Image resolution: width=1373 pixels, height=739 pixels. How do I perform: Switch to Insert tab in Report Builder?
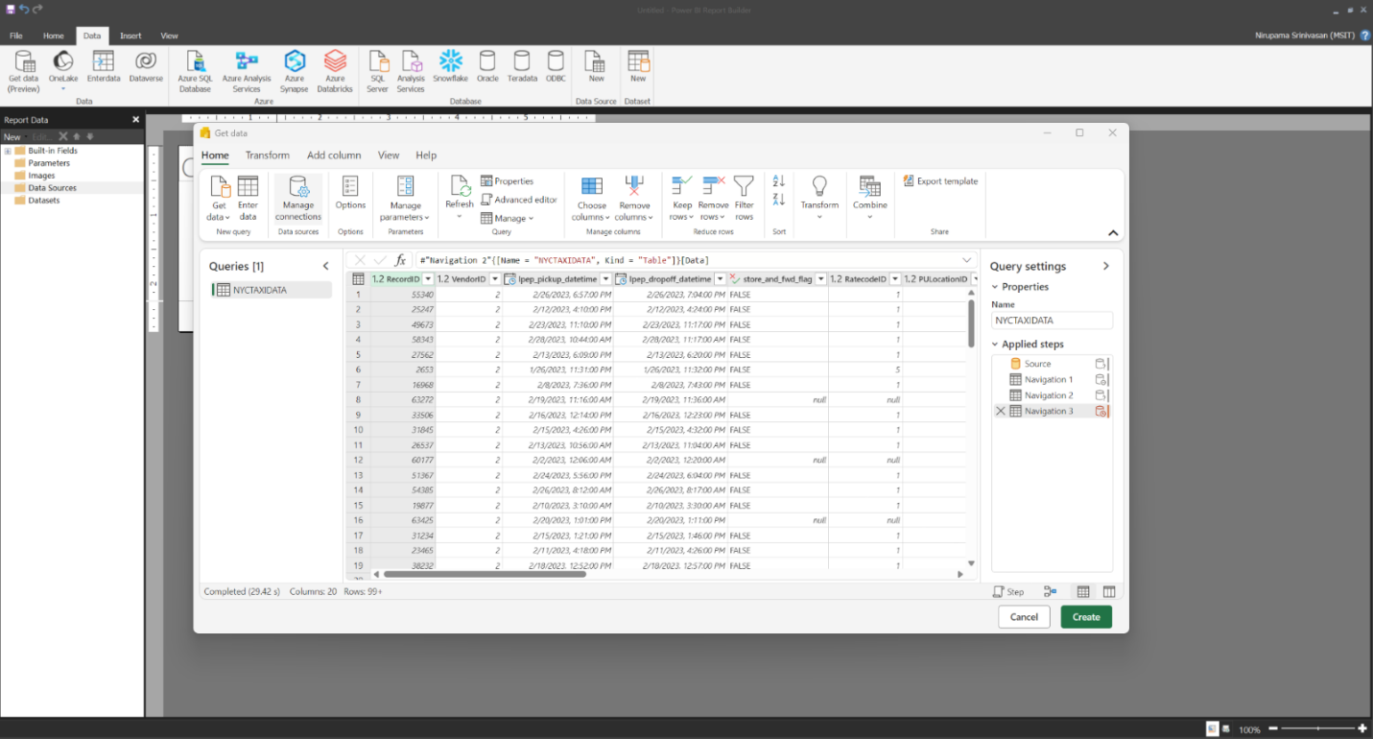[130, 36]
